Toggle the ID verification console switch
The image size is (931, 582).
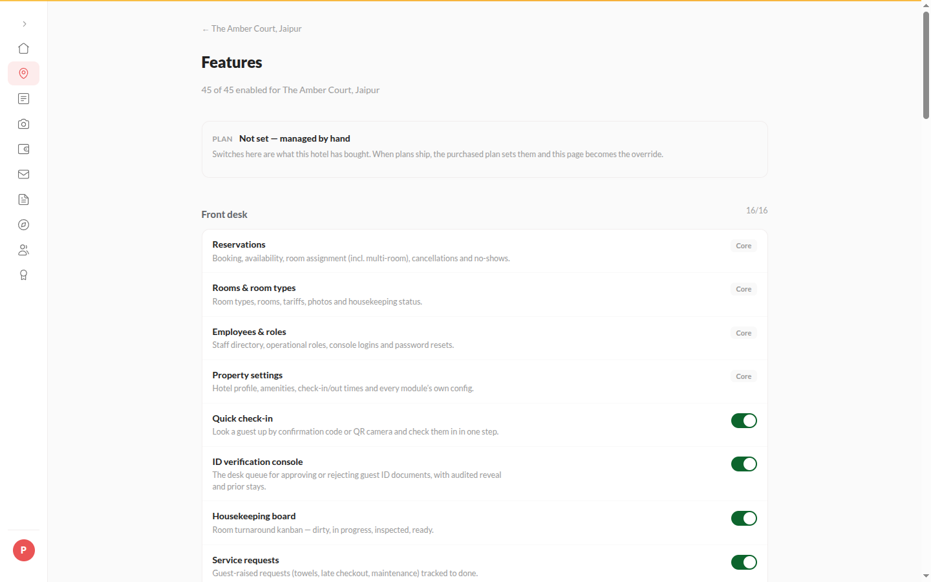pyautogui.click(x=744, y=464)
